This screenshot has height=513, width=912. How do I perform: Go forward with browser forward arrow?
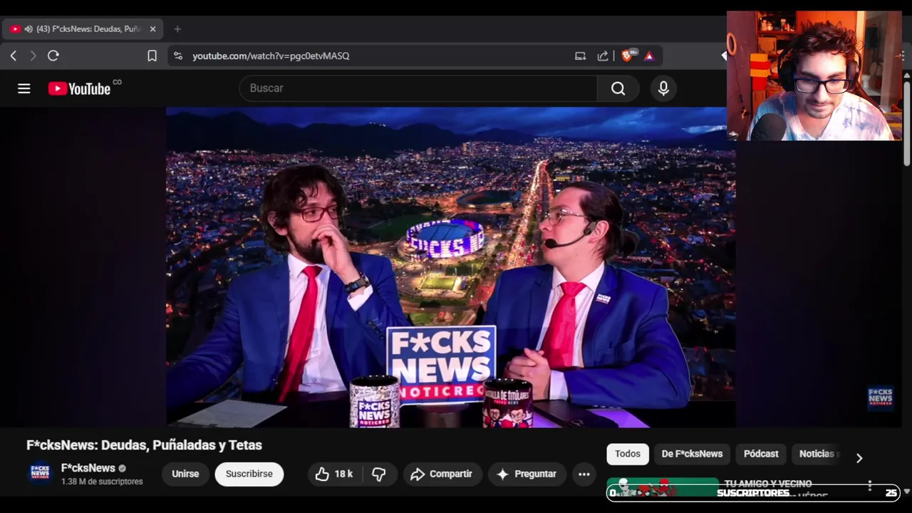[33, 56]
